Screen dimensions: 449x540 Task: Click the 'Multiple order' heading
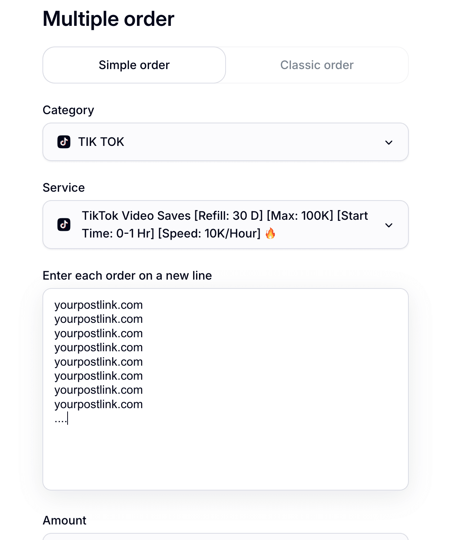click(x=109, y=19)
